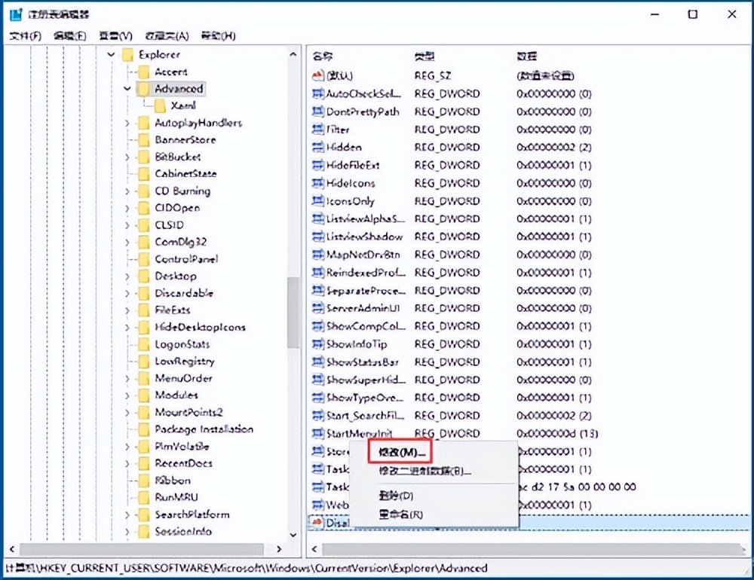This screenshot has width=754, height=580.
Task: Collapse the Explorer key in the tree
Action: coord(110,54)
